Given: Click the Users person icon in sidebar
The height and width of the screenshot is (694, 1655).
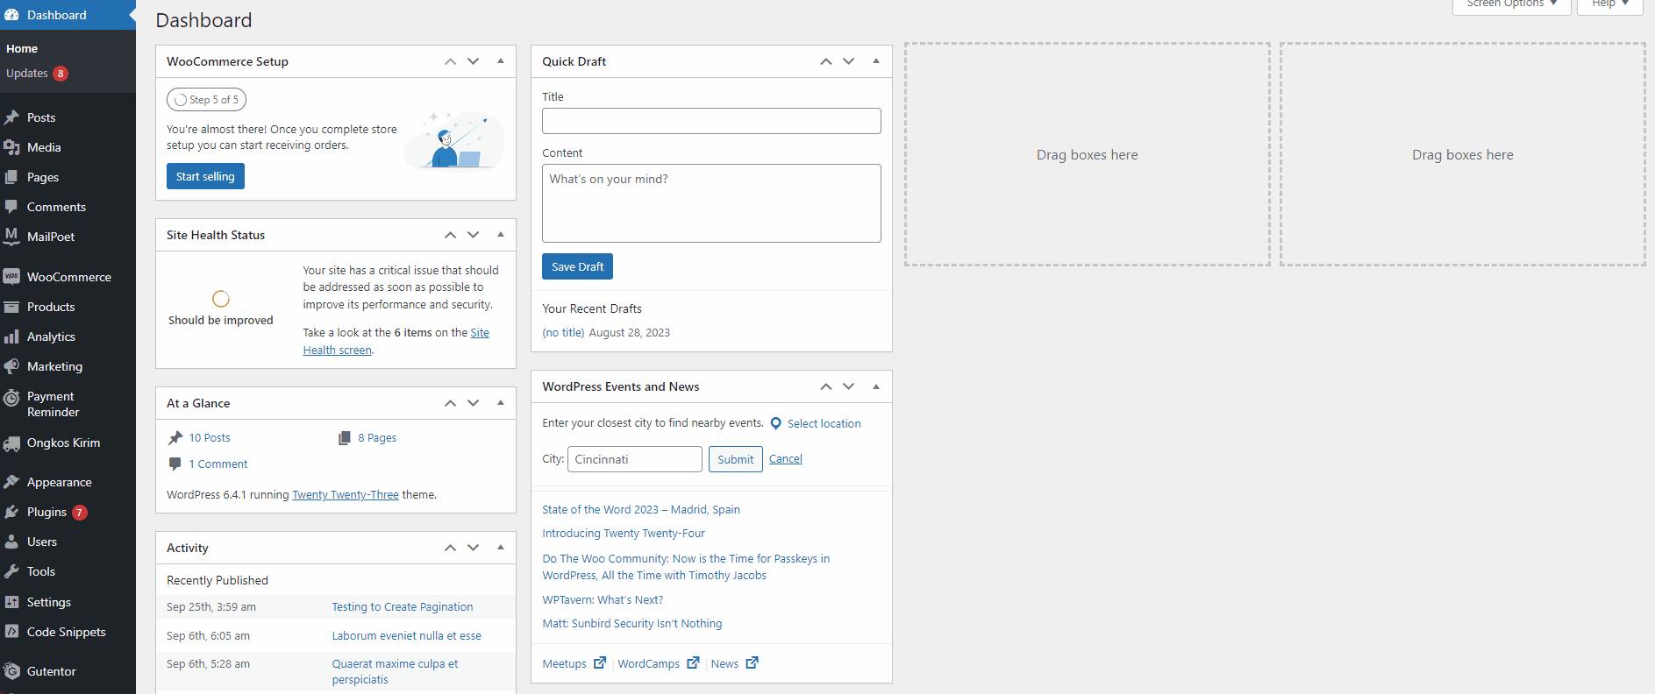Looking at the screenshot, I should (x=11, y=542).
